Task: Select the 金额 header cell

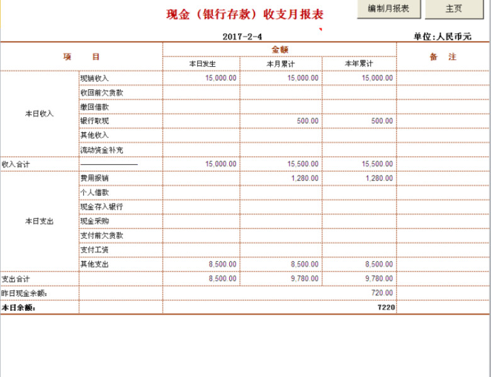Action: [x=279, y=50]
